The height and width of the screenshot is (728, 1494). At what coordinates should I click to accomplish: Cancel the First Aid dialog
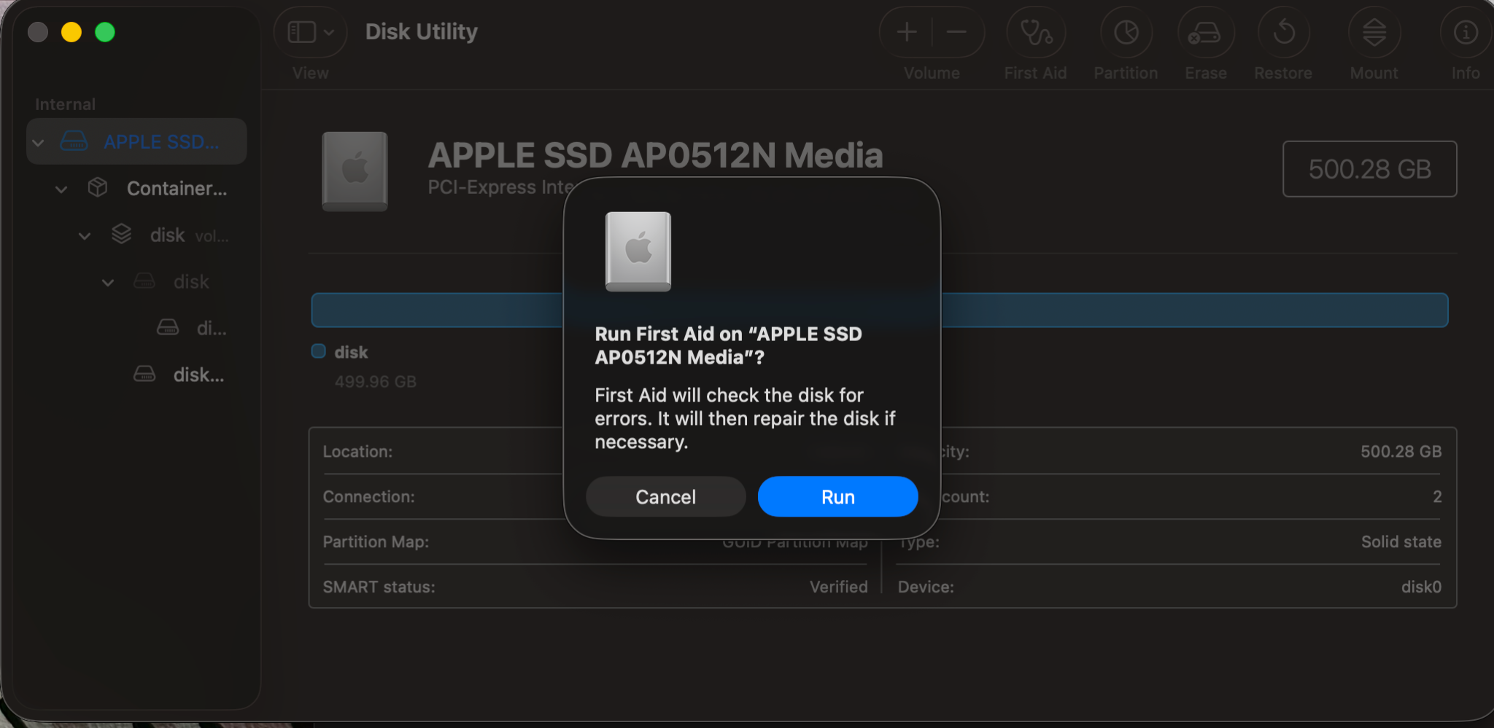click(x=665, y=496)
